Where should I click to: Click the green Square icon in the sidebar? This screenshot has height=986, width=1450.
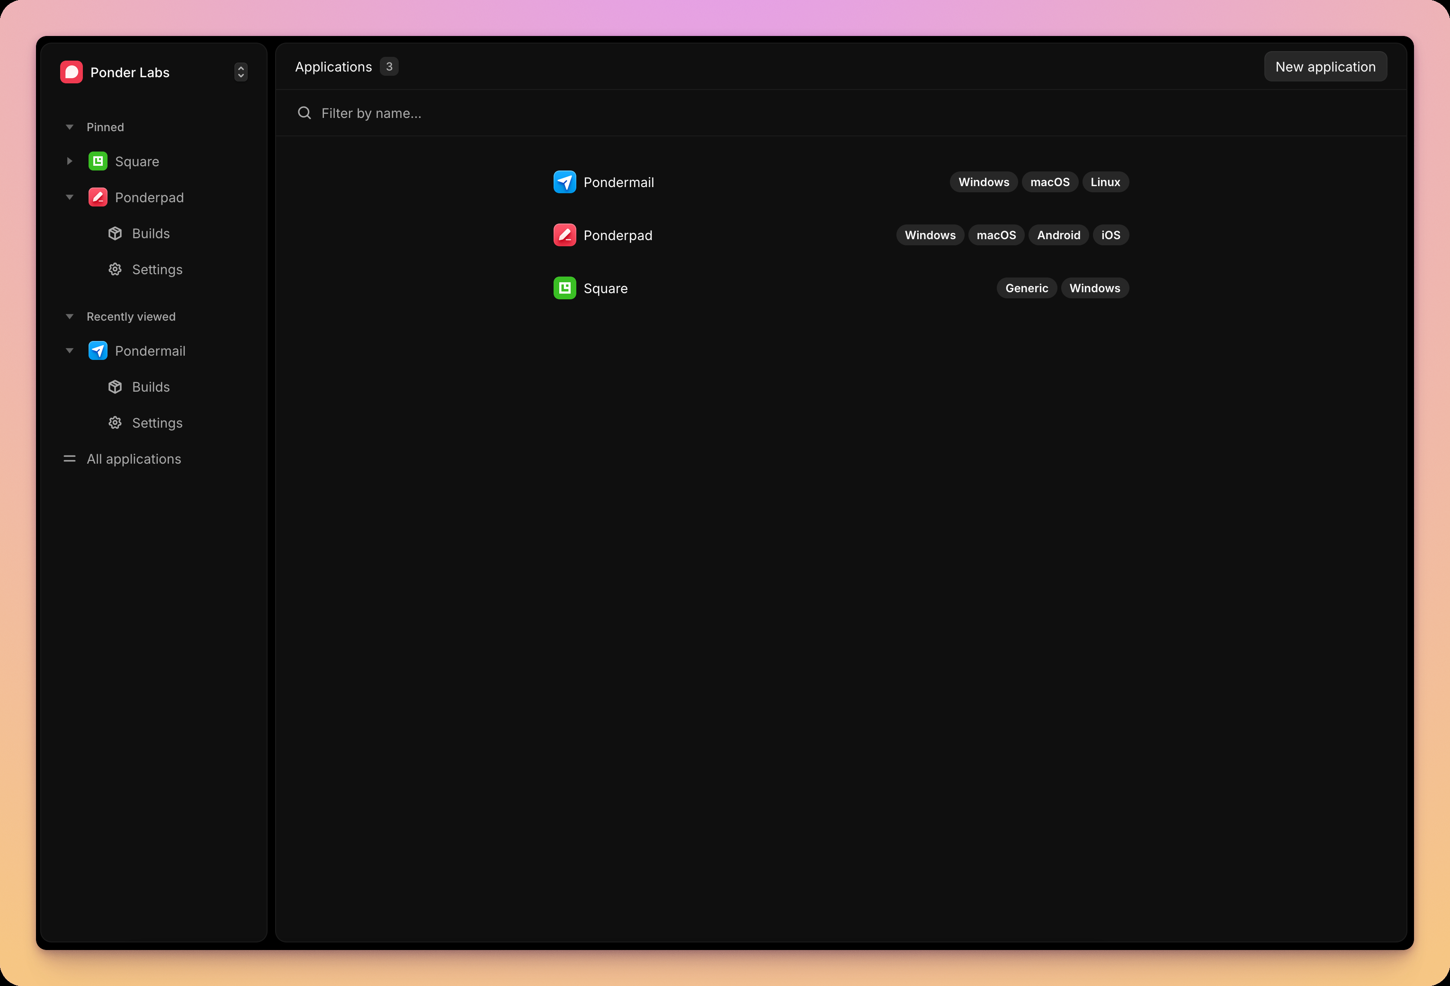98,161
